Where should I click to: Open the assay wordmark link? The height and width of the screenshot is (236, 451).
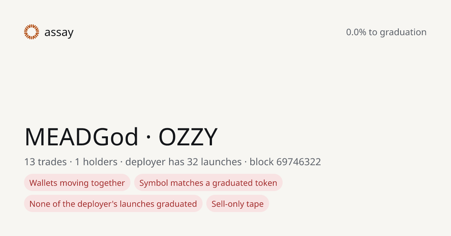[59, 33]
